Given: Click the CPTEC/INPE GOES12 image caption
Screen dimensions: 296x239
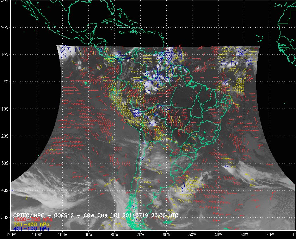Looking at the screenshot, I should tap(96, 215).
